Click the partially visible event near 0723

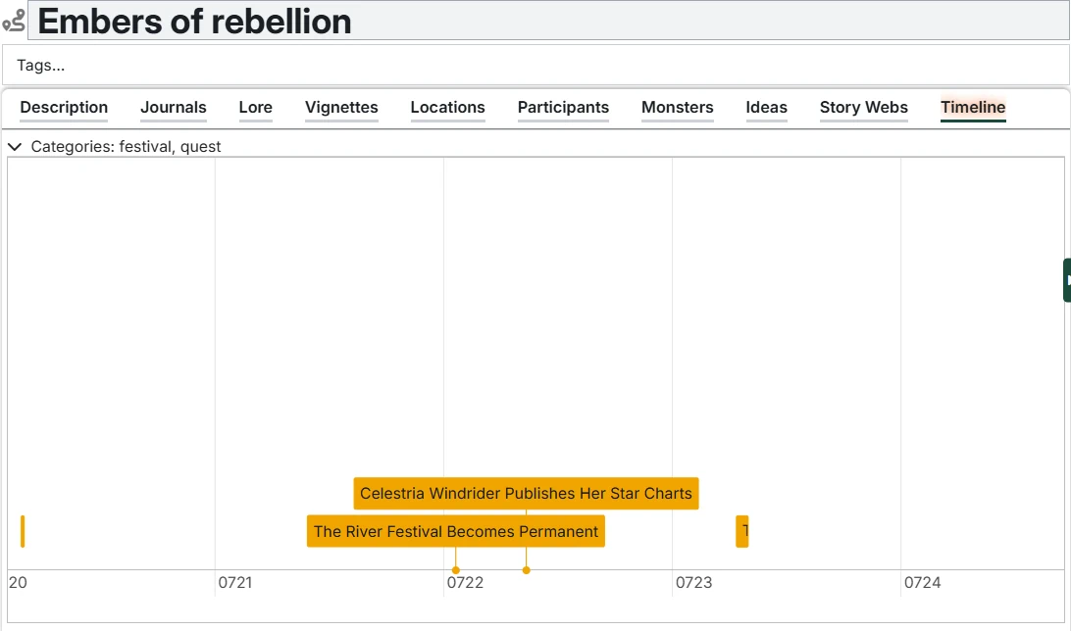(742, 532)
